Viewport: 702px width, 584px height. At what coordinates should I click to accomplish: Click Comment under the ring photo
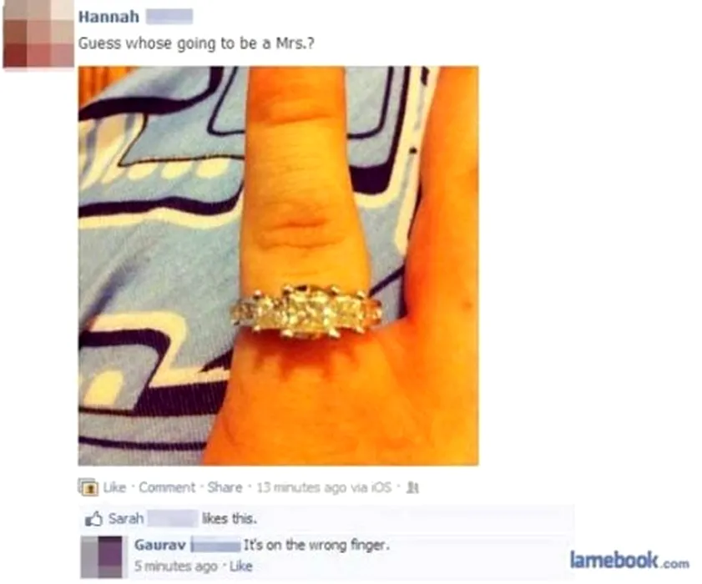[167, 487]
